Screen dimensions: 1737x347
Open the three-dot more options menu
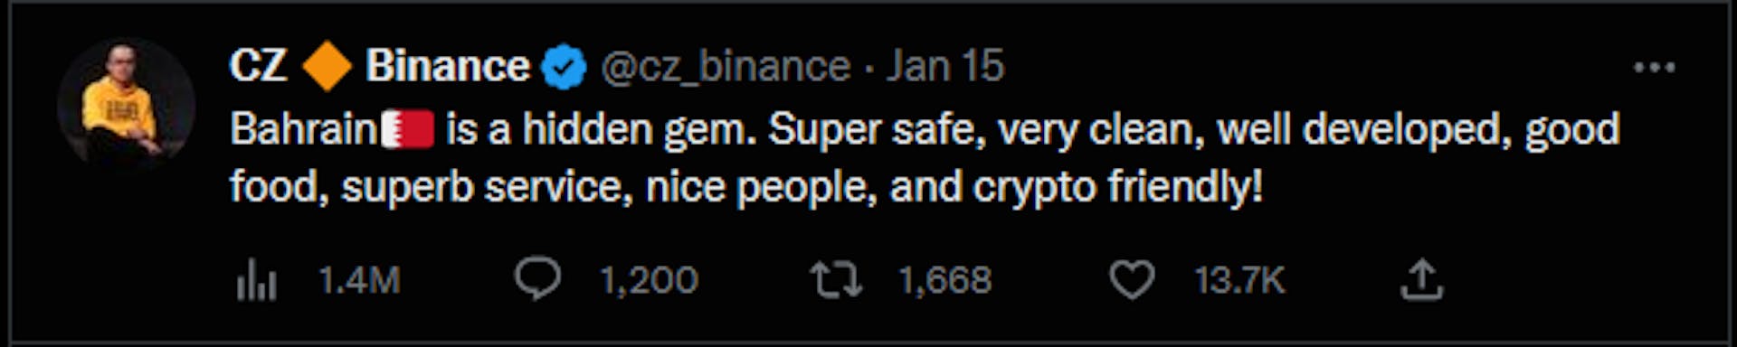(1655, 67)
